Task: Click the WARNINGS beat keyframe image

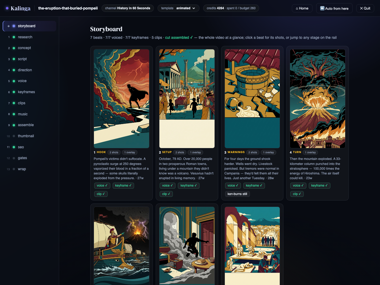Action: click(x=252, y=99)
